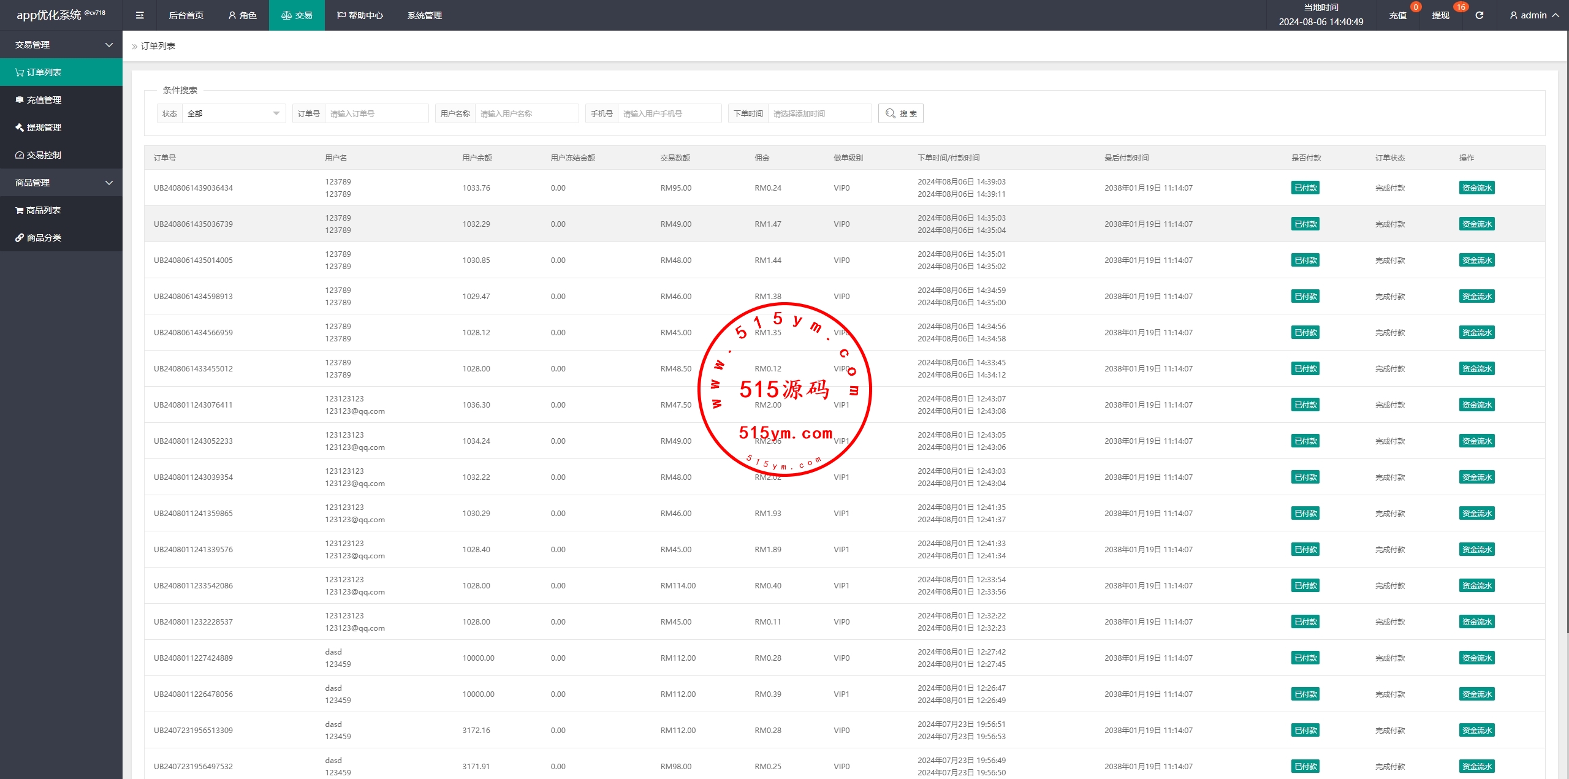
Task: Open 提现 notifications with badge 16
Action: [1441, 15]
